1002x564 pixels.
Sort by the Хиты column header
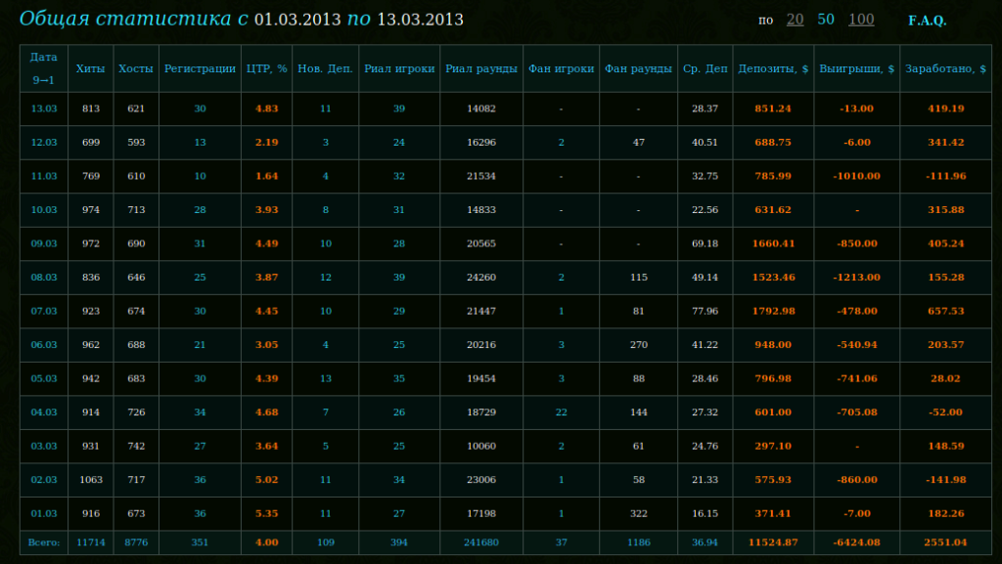pyautogui.click(x=90, y=68)
